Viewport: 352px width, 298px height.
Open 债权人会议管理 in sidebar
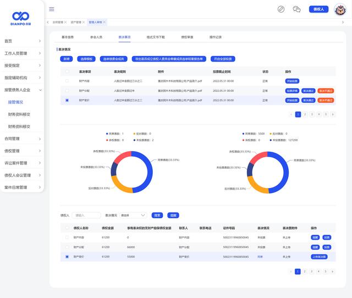pos(22,175)
